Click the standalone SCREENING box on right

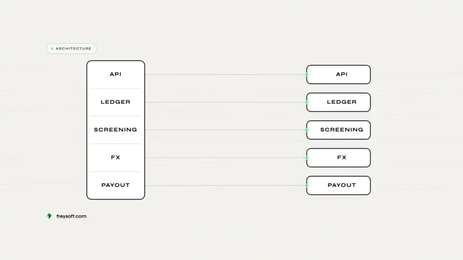pyautogui.click(x=338, y=130)
